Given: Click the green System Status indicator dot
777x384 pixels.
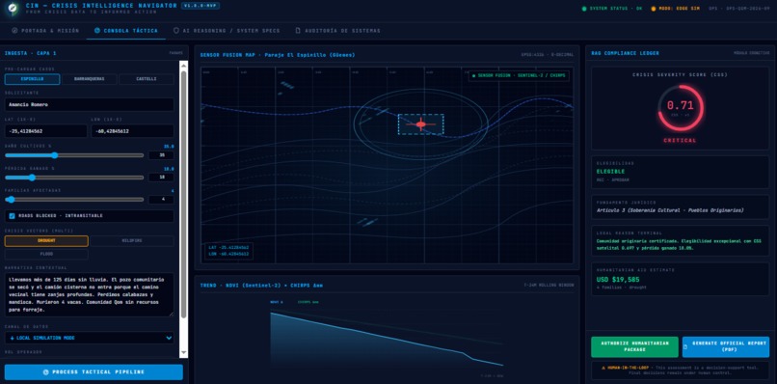Looking at the screenshot, I should coord(584,9).
